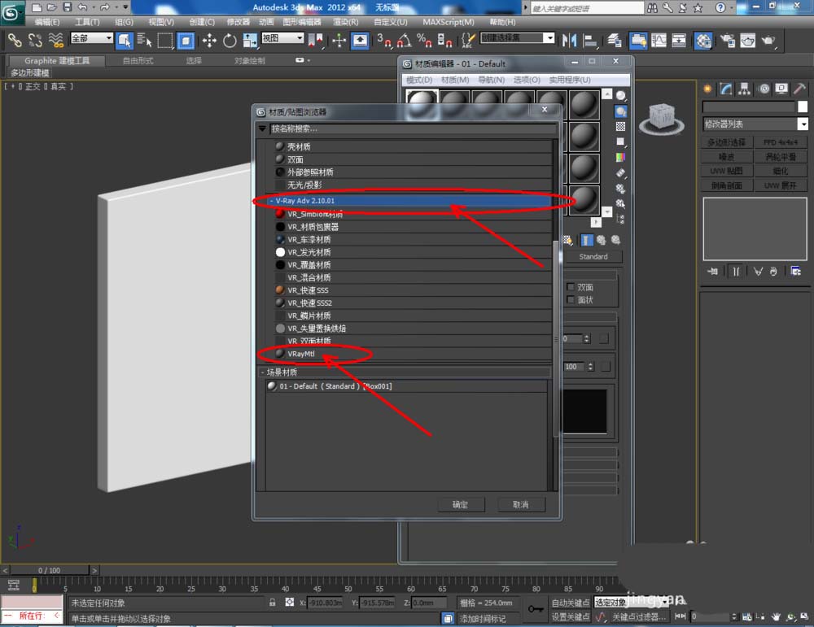Click the Mirror tool icon
The image size is (814, 627).
coord(570,41)
